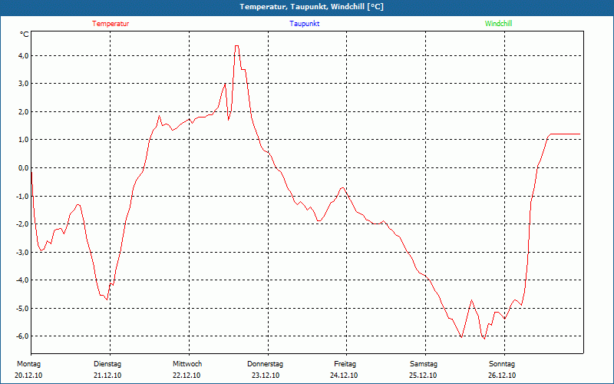614x384 pixels.
Task: Click the -1,0 y-axis value
Action: tap(22, 196)
